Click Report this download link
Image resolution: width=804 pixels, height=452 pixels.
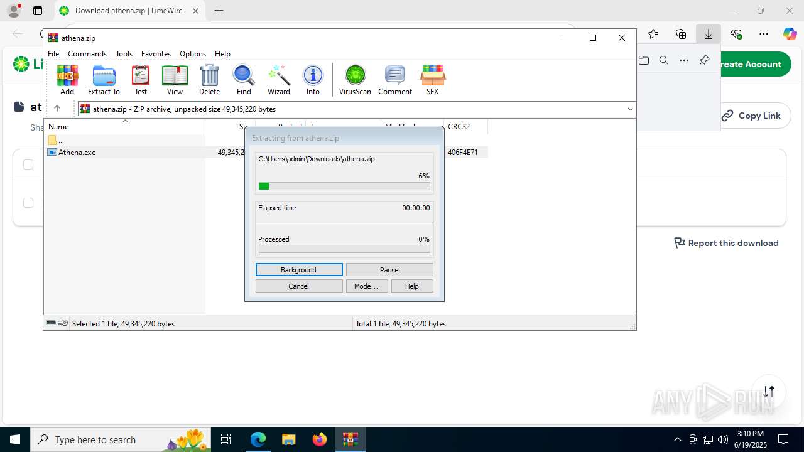(726, 243)
